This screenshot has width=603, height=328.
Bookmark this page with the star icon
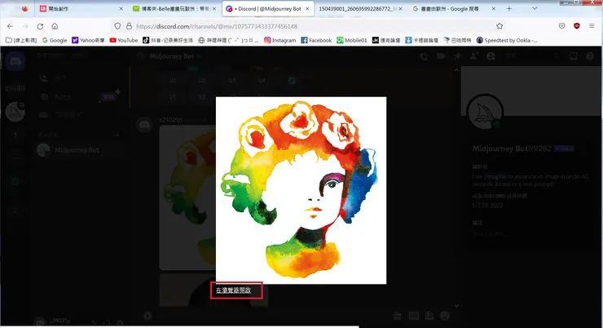[x=500, y=26]
